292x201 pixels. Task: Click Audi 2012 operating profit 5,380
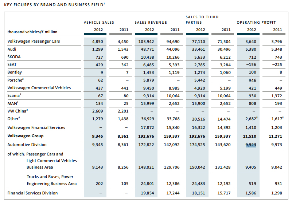tap(251, 49)
